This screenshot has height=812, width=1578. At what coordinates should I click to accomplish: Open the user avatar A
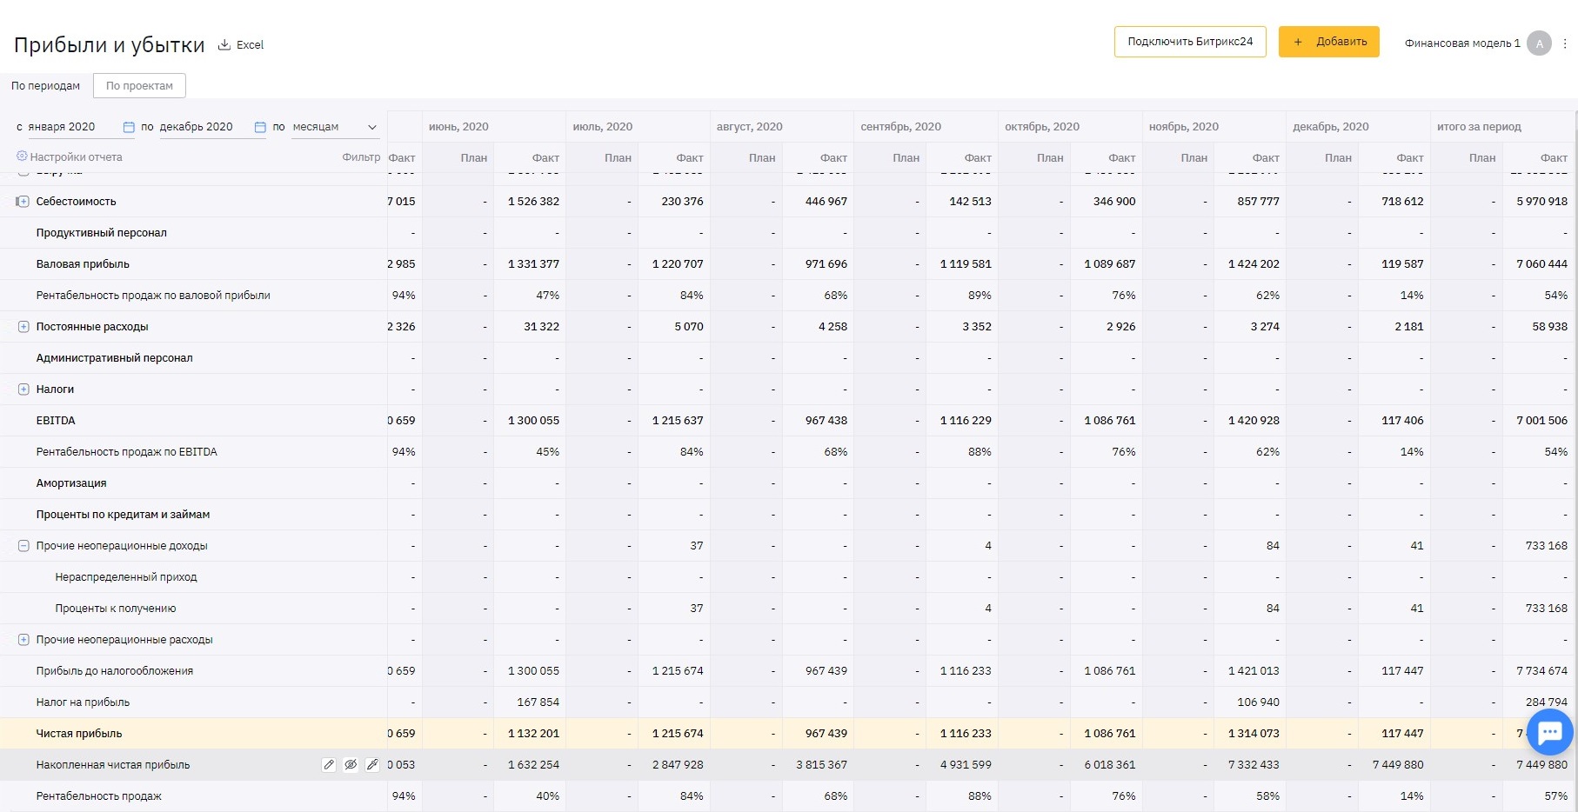(1539, 43)
